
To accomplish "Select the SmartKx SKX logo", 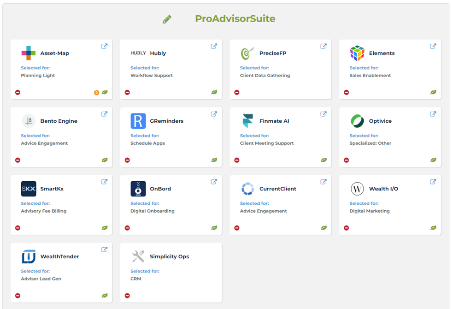I will pyautogui.click(x=28, y=188).
